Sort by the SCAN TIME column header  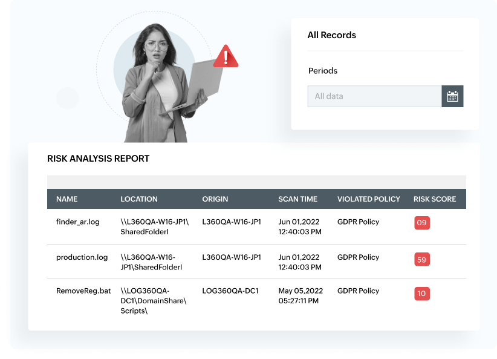tap(297, 199)
